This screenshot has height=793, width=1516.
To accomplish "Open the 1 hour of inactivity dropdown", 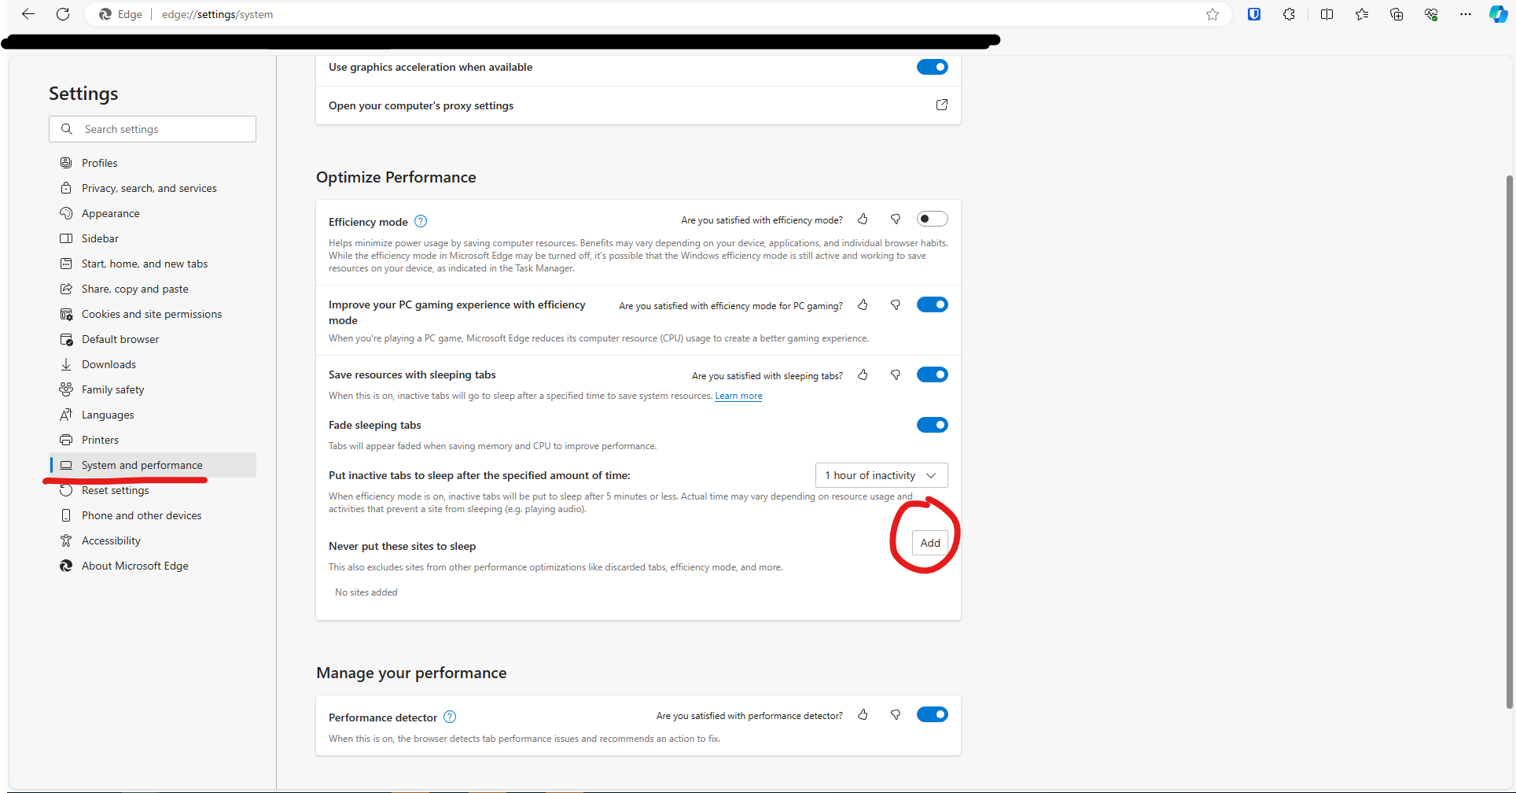I will (x=881, y=475).
